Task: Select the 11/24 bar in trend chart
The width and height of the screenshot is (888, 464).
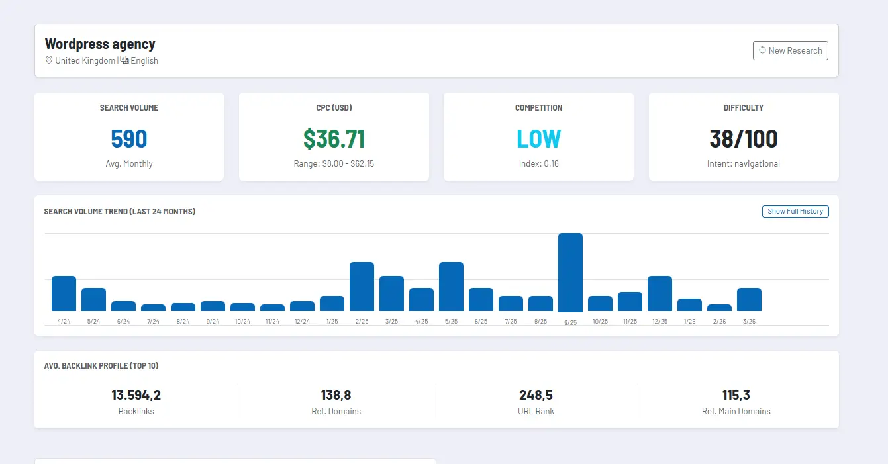Action: pyautogui.click(x=272, y=308)
